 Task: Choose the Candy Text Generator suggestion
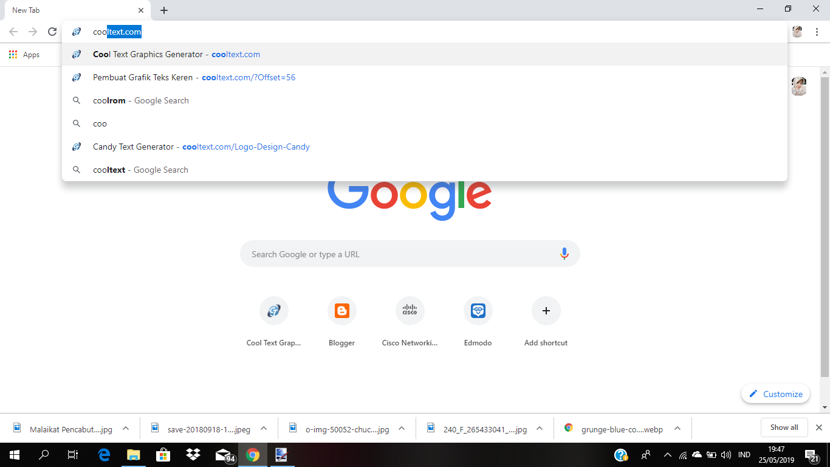[x=425, y=147]
